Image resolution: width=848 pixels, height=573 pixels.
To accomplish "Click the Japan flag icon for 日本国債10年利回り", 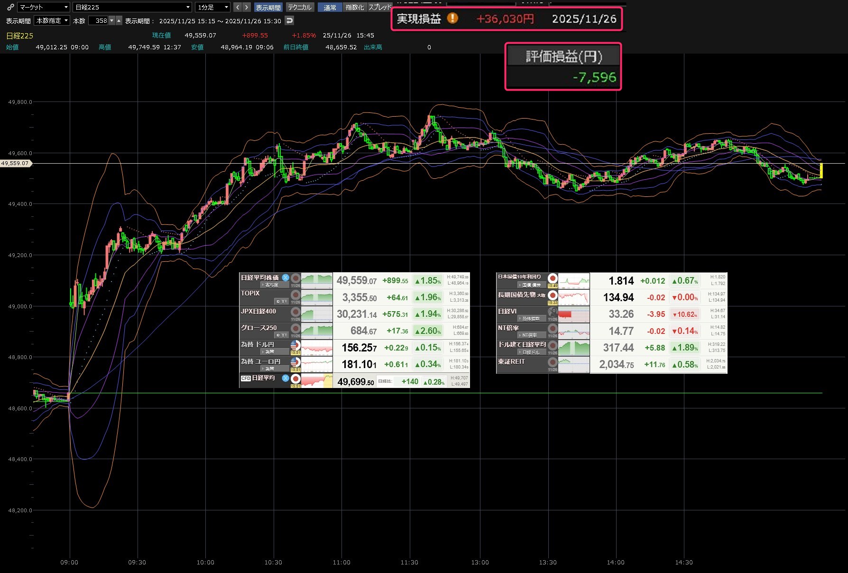I will (553, 278).
